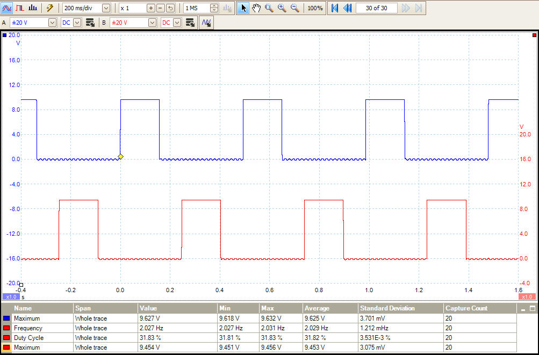Click the greyed hardware resolution icon
The height and width of the screenshot is (355, 539).
(227, 8)
